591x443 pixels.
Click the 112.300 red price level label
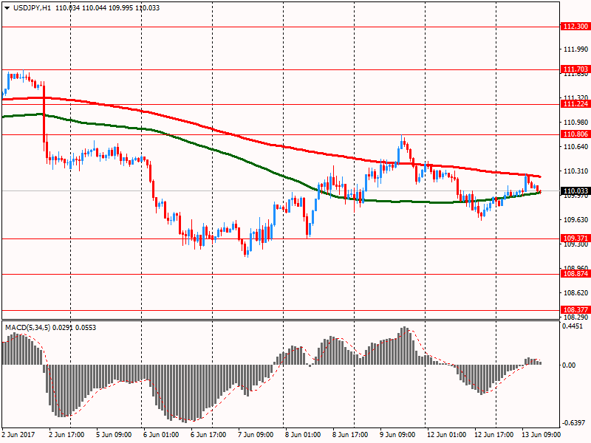tap(575, 27)
